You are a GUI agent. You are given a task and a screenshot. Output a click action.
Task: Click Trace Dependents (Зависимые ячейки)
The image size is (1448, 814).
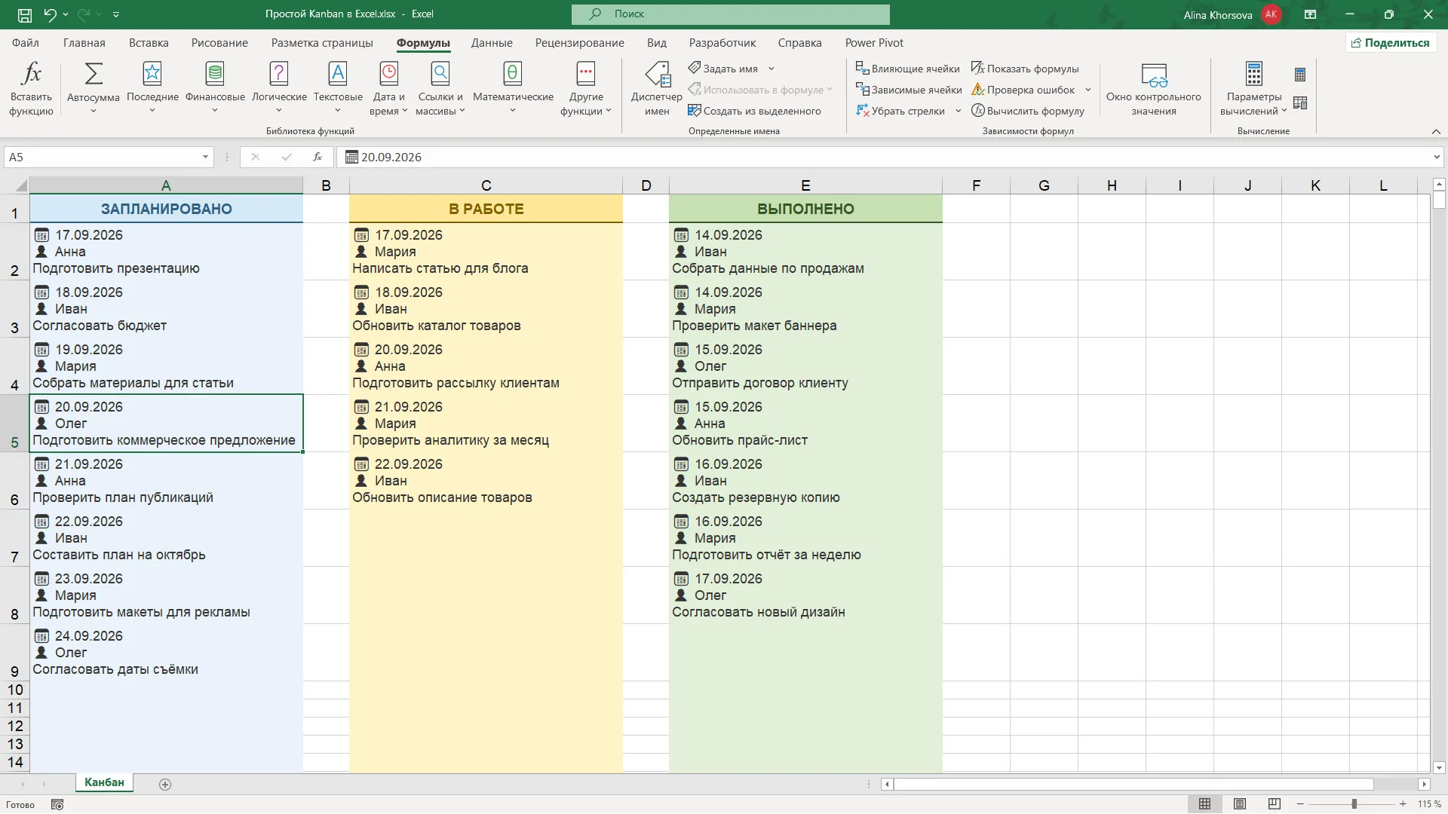909,90
